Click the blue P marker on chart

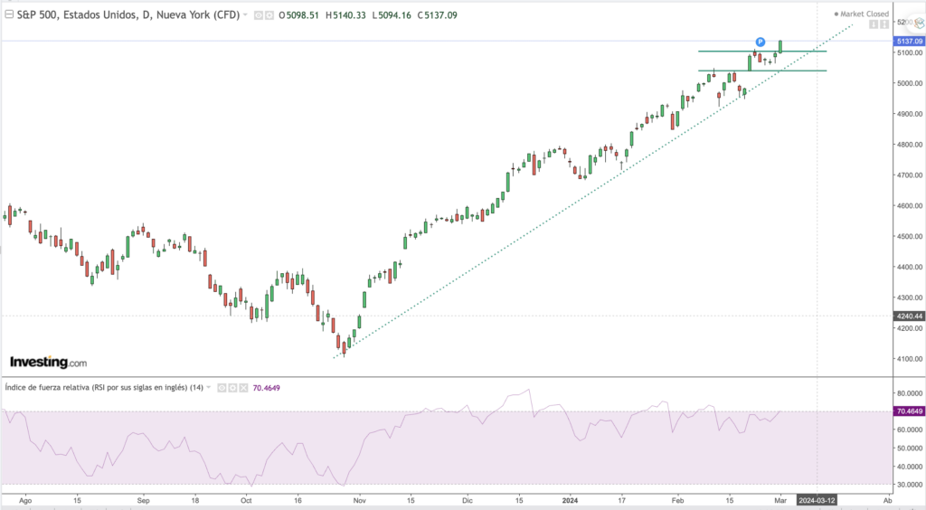click(761, 42)
